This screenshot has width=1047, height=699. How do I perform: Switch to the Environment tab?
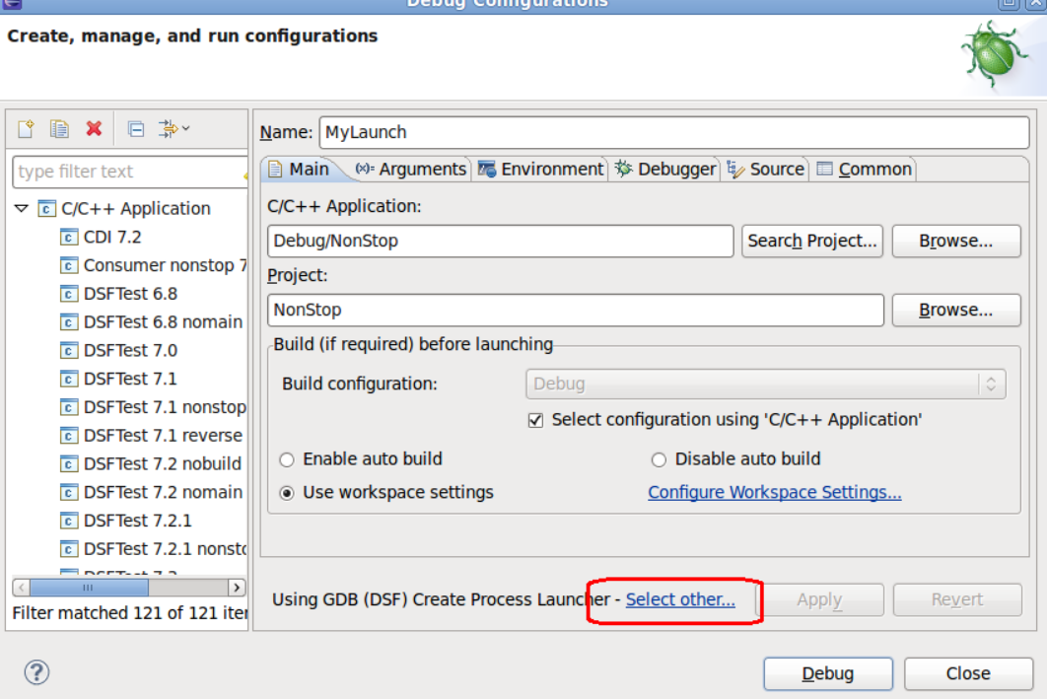pyautogui.click(x=541, y=169)
